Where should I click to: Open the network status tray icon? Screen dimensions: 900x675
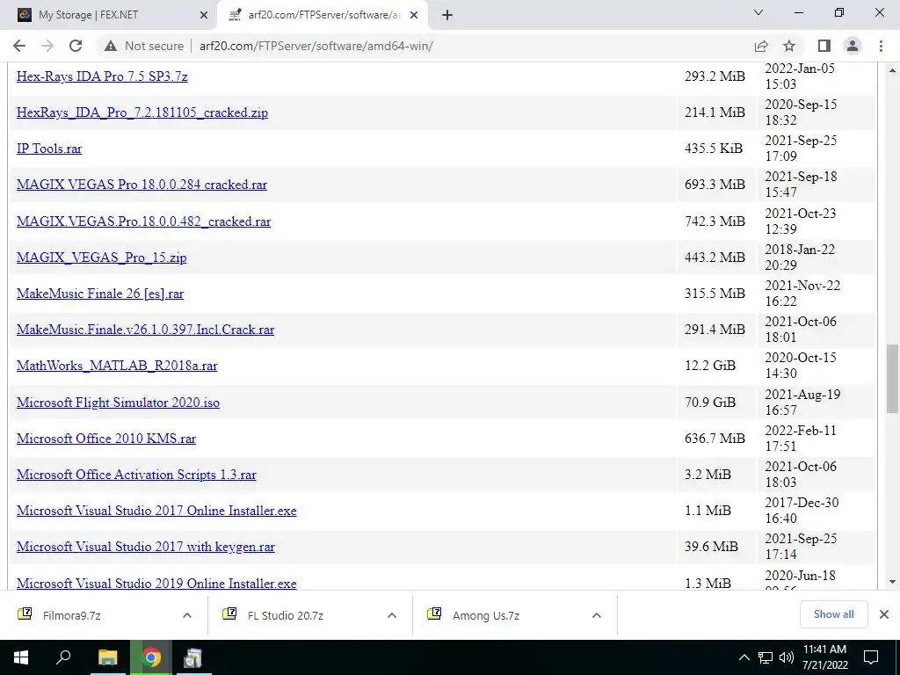(766, 657)
